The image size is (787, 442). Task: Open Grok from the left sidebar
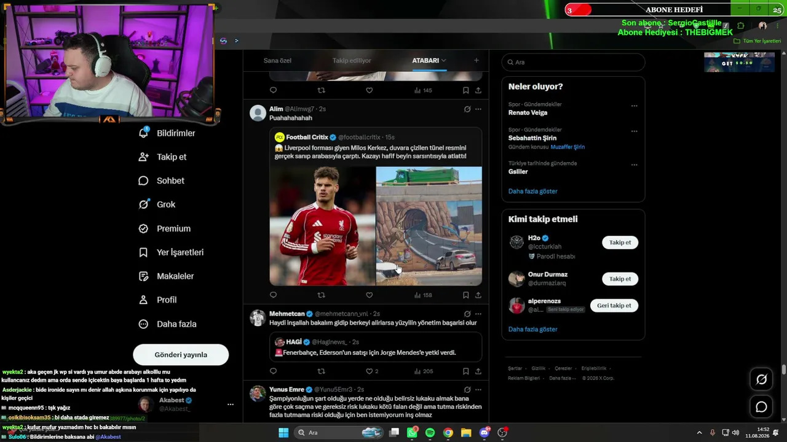157,204
